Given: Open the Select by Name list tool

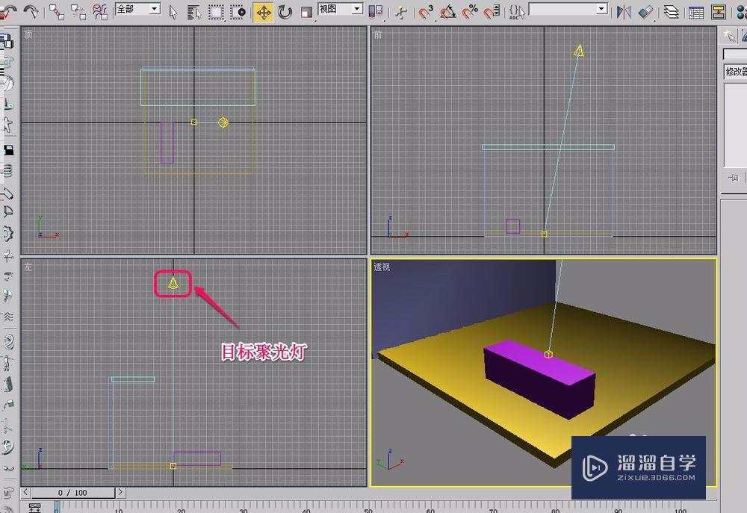Looking at the screenshot, I should click(194, 11).
